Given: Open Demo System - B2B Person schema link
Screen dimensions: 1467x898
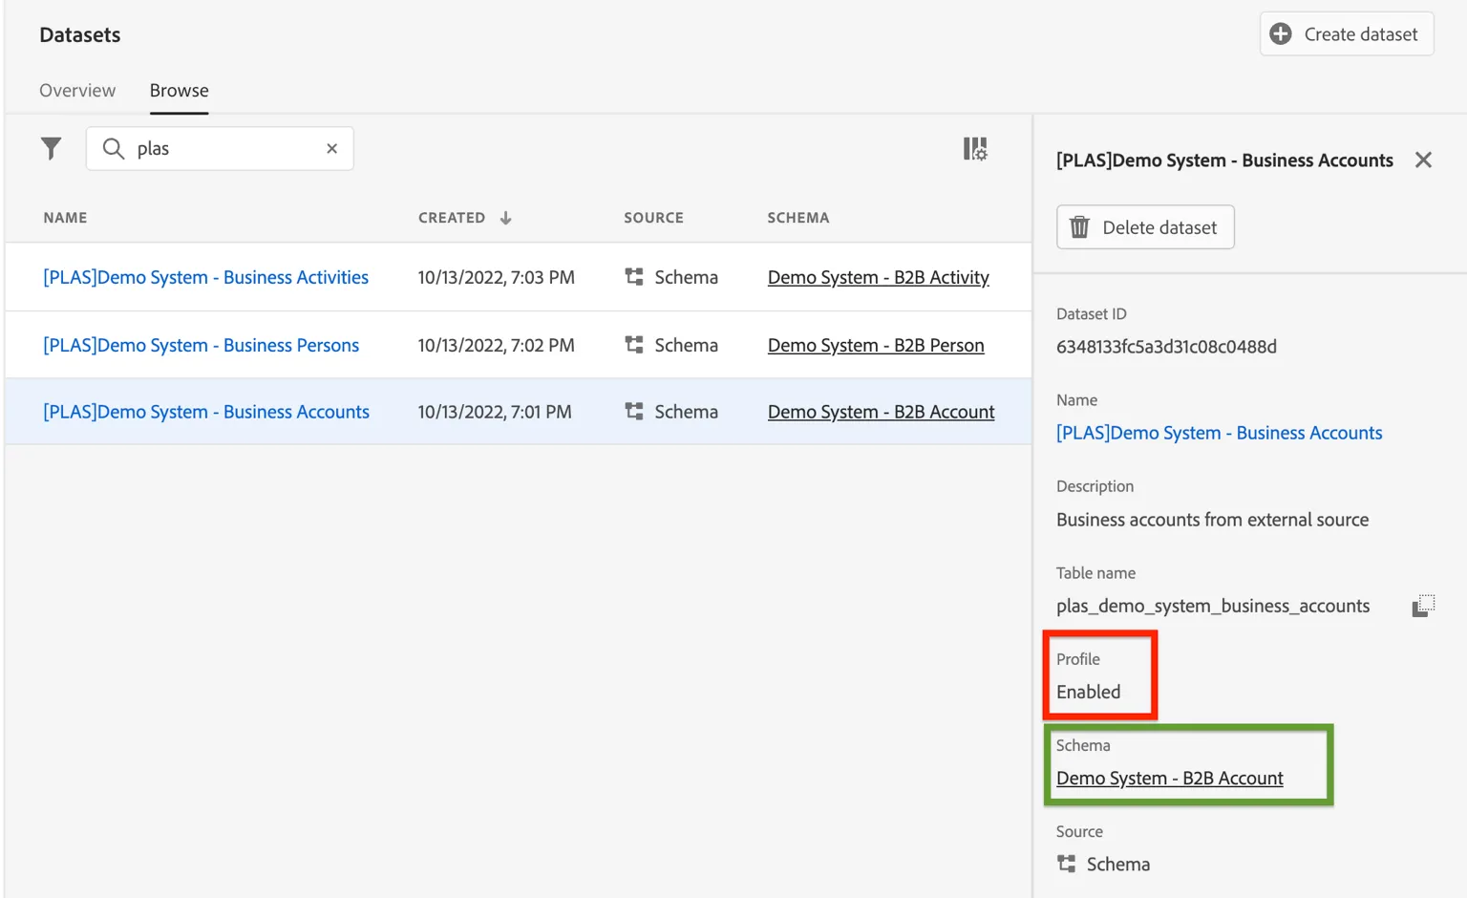Looking at the screenshot, I should click(x=876, y=345).
